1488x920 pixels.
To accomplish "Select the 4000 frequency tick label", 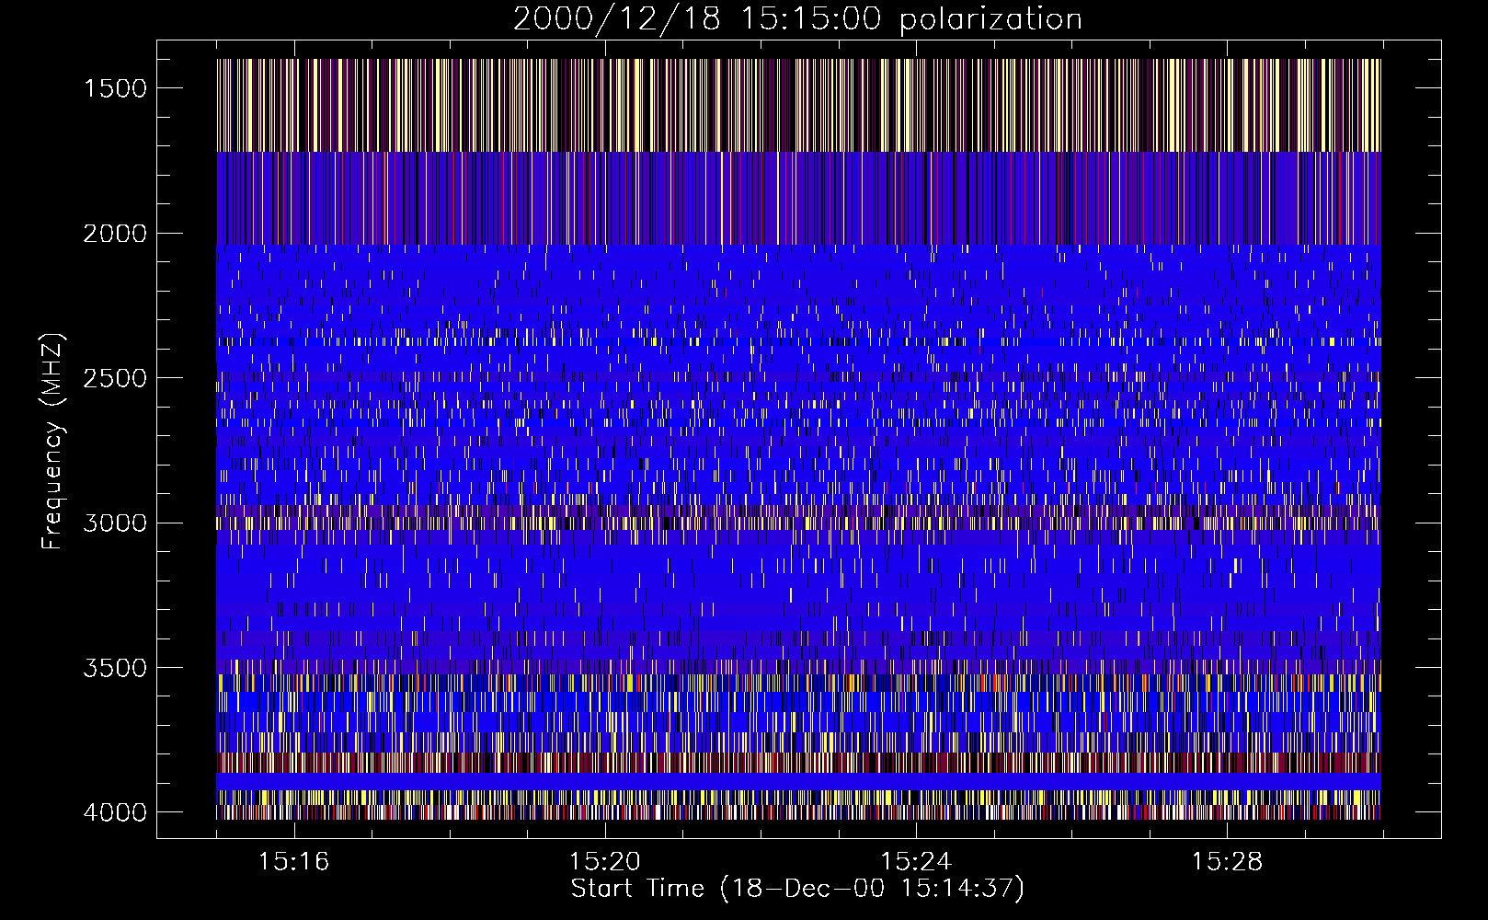I will [x=115, y=812].
